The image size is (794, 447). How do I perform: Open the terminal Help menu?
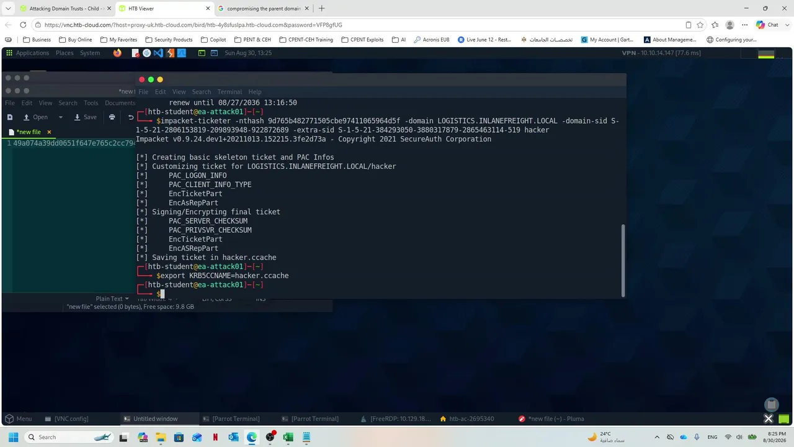click(254, 92)
